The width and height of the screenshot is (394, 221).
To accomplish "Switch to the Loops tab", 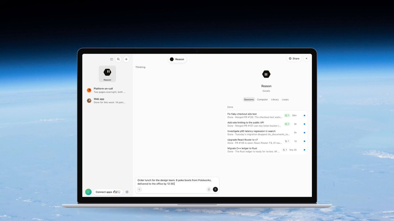I will pyautogui.click(x=285, y=100).
